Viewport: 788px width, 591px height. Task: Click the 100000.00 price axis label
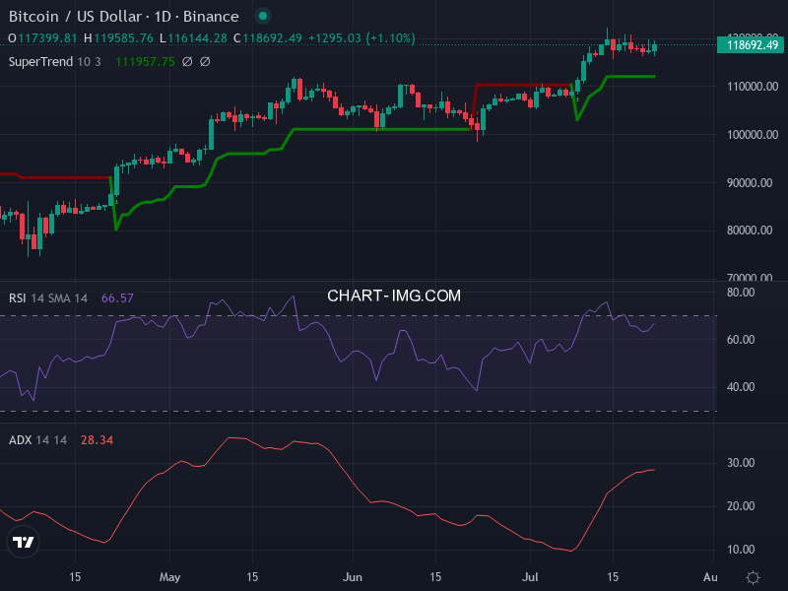(x=753, y=135)
